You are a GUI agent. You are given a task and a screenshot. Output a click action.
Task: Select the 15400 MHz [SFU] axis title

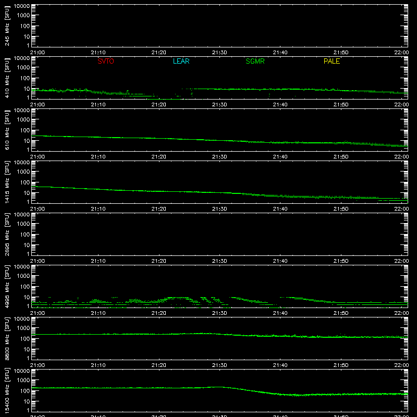coord(7,390)
